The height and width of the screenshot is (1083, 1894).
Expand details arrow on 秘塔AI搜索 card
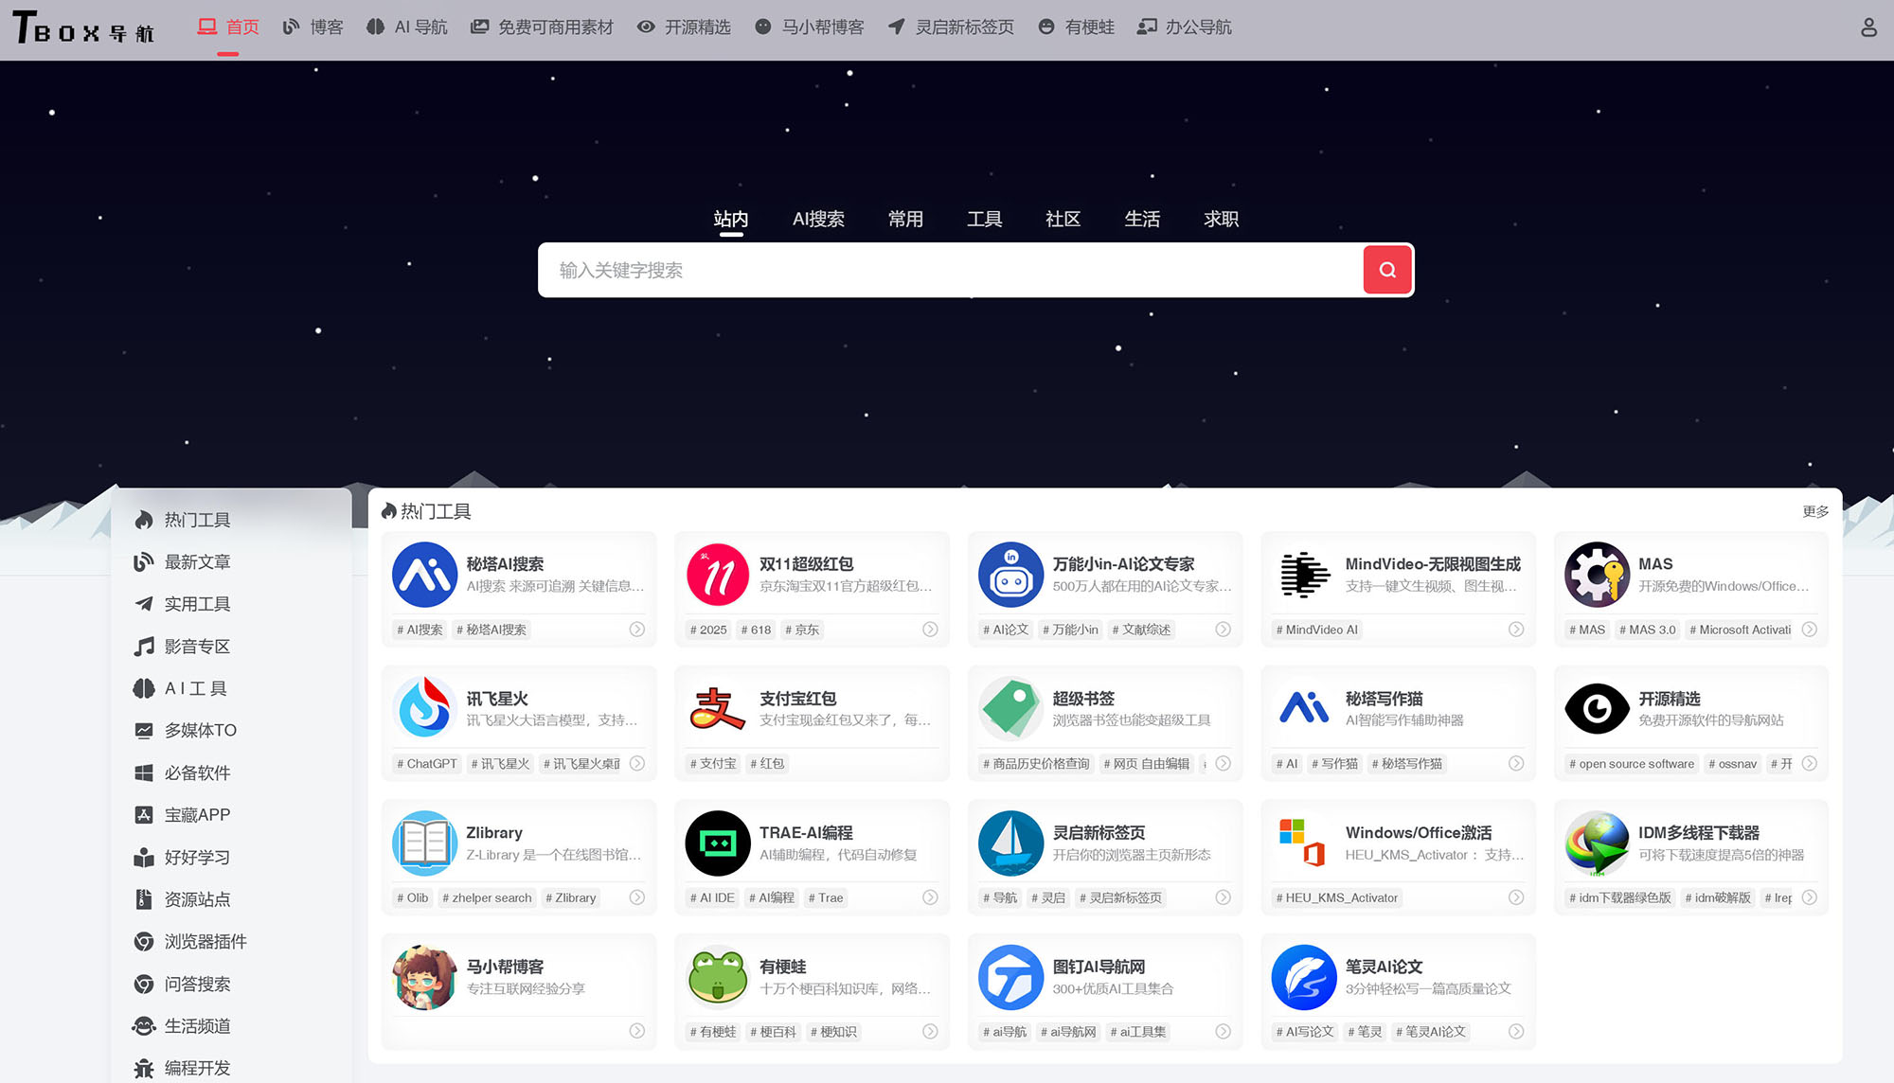coord(637,630)
